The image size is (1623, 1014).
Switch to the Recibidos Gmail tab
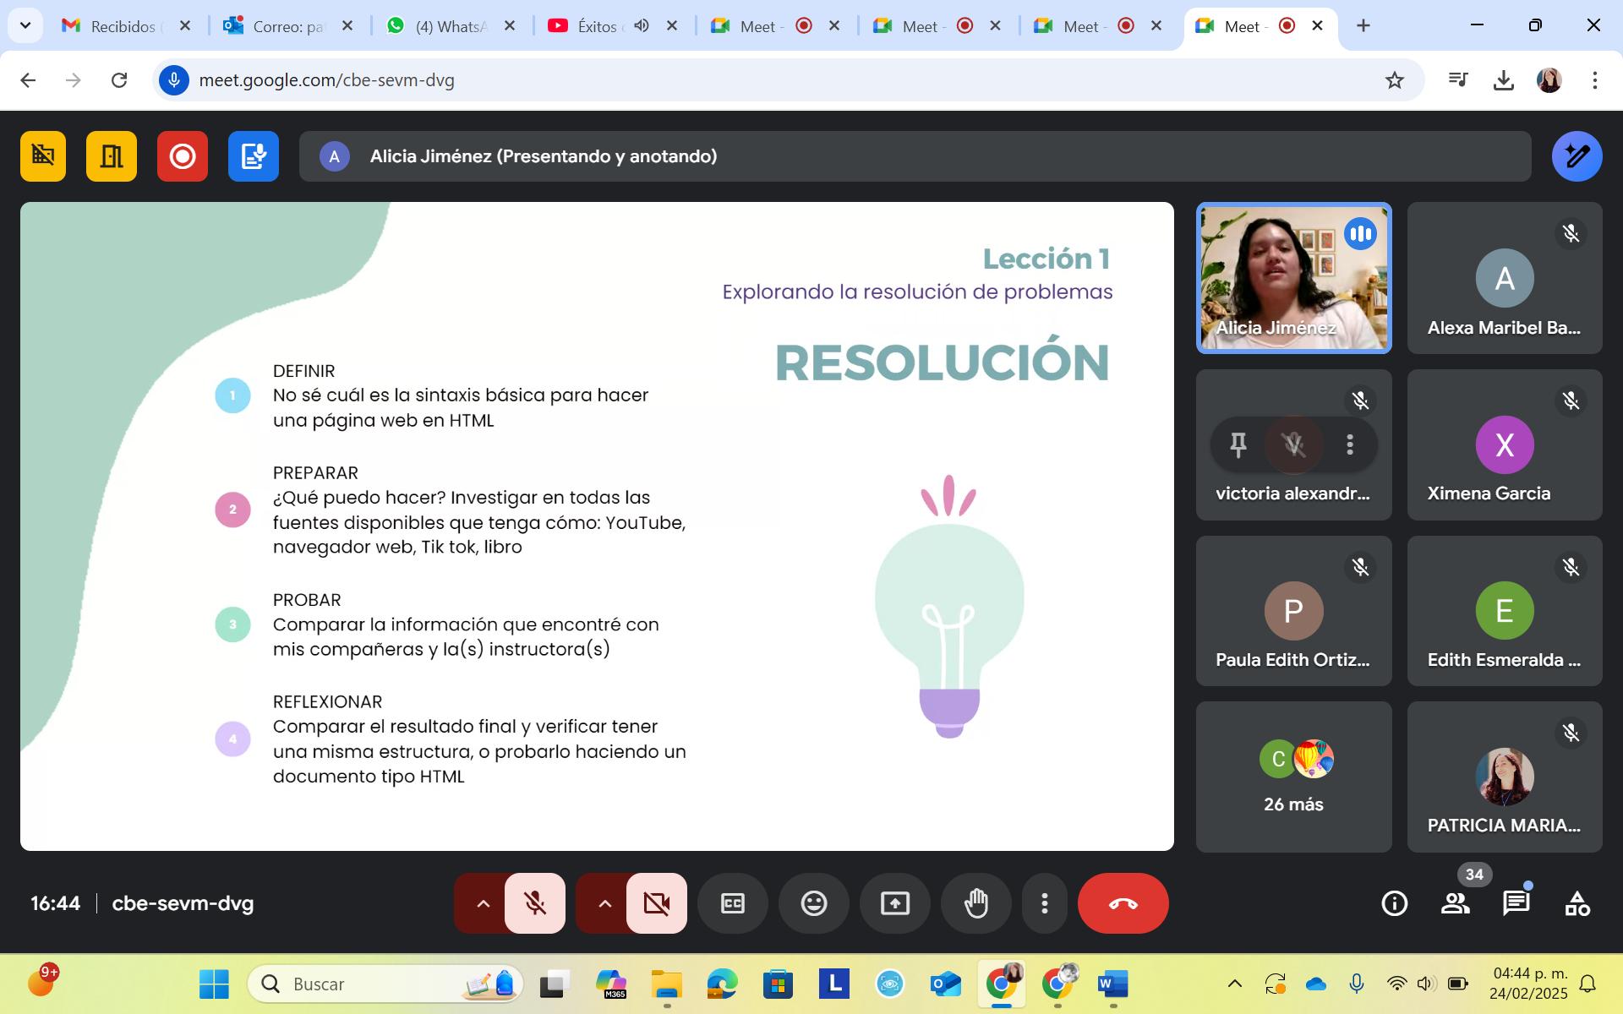click(123, 26)
